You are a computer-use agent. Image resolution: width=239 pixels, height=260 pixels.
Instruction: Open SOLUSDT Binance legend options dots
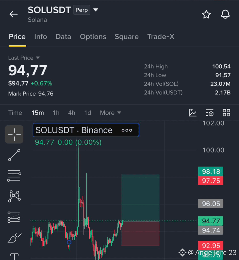127,130
